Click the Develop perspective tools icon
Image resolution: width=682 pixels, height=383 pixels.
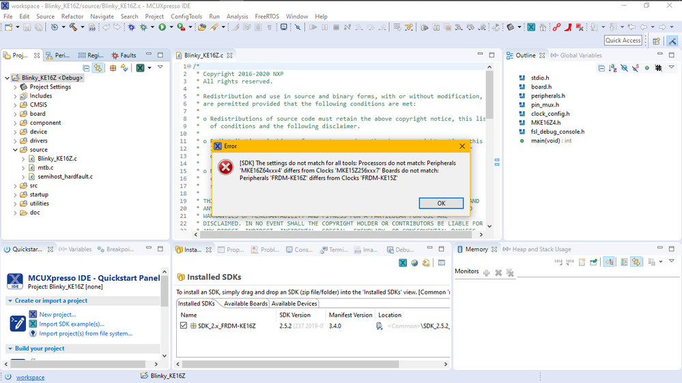tap(672, 41)
